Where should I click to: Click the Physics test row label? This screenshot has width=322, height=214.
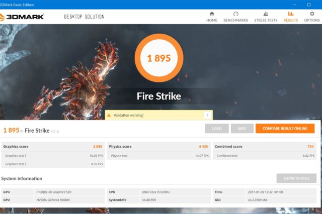[x=119, y=156]
